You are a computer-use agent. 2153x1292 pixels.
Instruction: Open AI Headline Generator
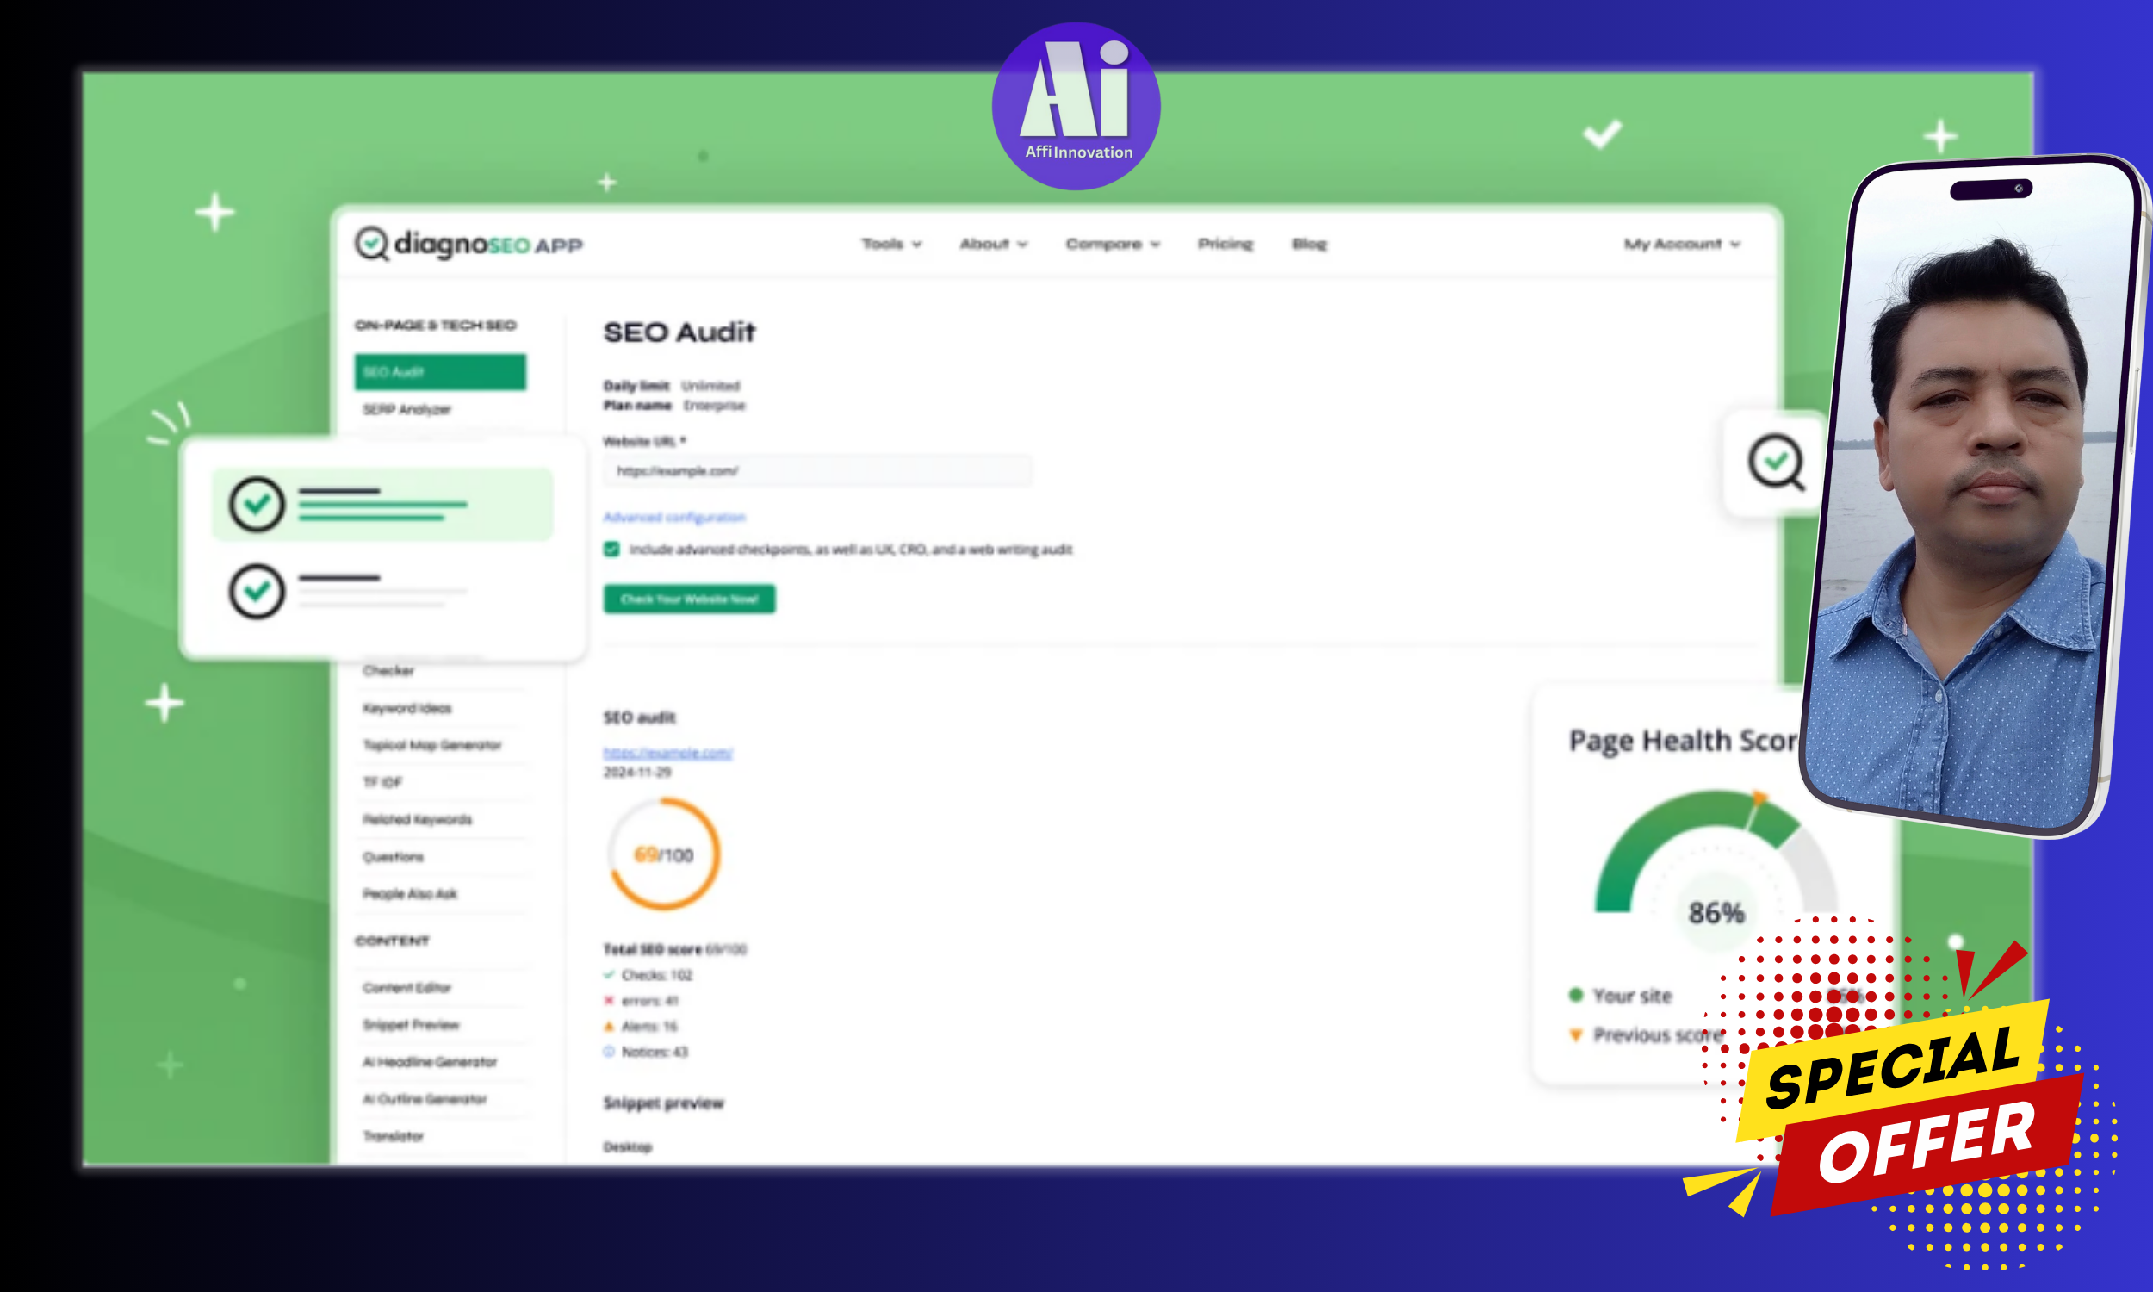click(429, 1062)
